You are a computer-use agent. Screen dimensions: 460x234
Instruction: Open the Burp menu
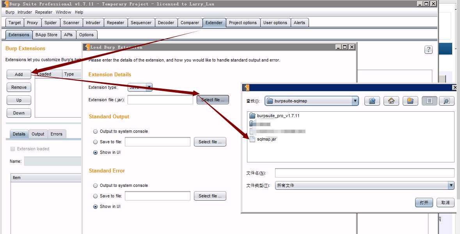pyautogui.click(x=10, y=12)
